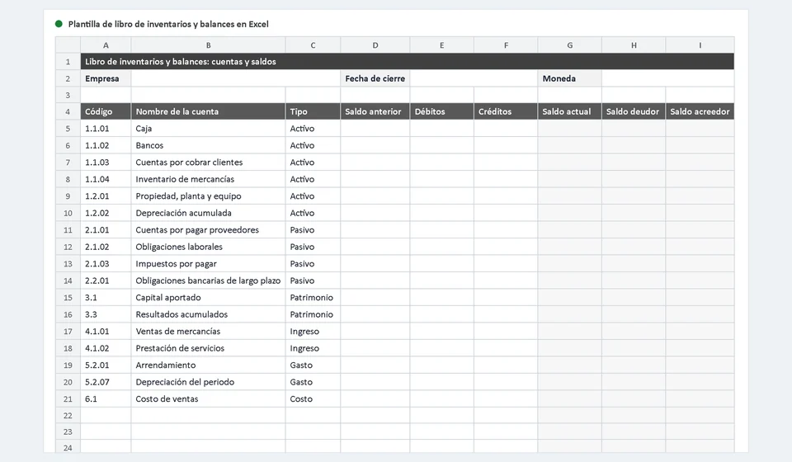The width and height of the screenshot is (792, 462).
Task: Click the empty input cell next to Empresa
Action: (236, 78)
